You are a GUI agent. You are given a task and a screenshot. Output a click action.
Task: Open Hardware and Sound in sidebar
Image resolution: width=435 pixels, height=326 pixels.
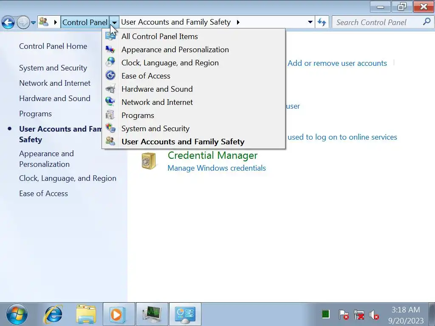click(55, 98)
